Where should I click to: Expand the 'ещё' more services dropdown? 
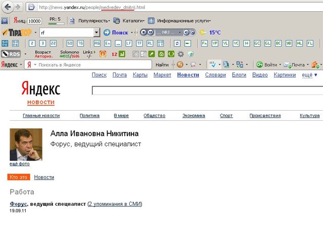(x=309, y=75)
